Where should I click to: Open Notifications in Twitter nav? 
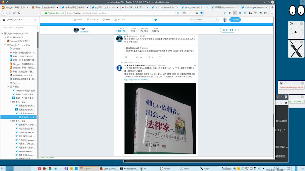[106, 19]
